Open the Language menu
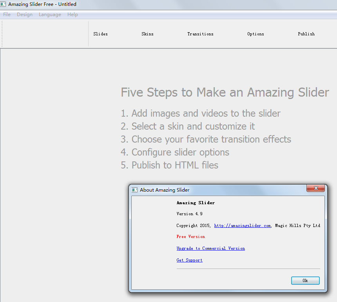This screenshot has width=337, height=302. tap(50, 15)
